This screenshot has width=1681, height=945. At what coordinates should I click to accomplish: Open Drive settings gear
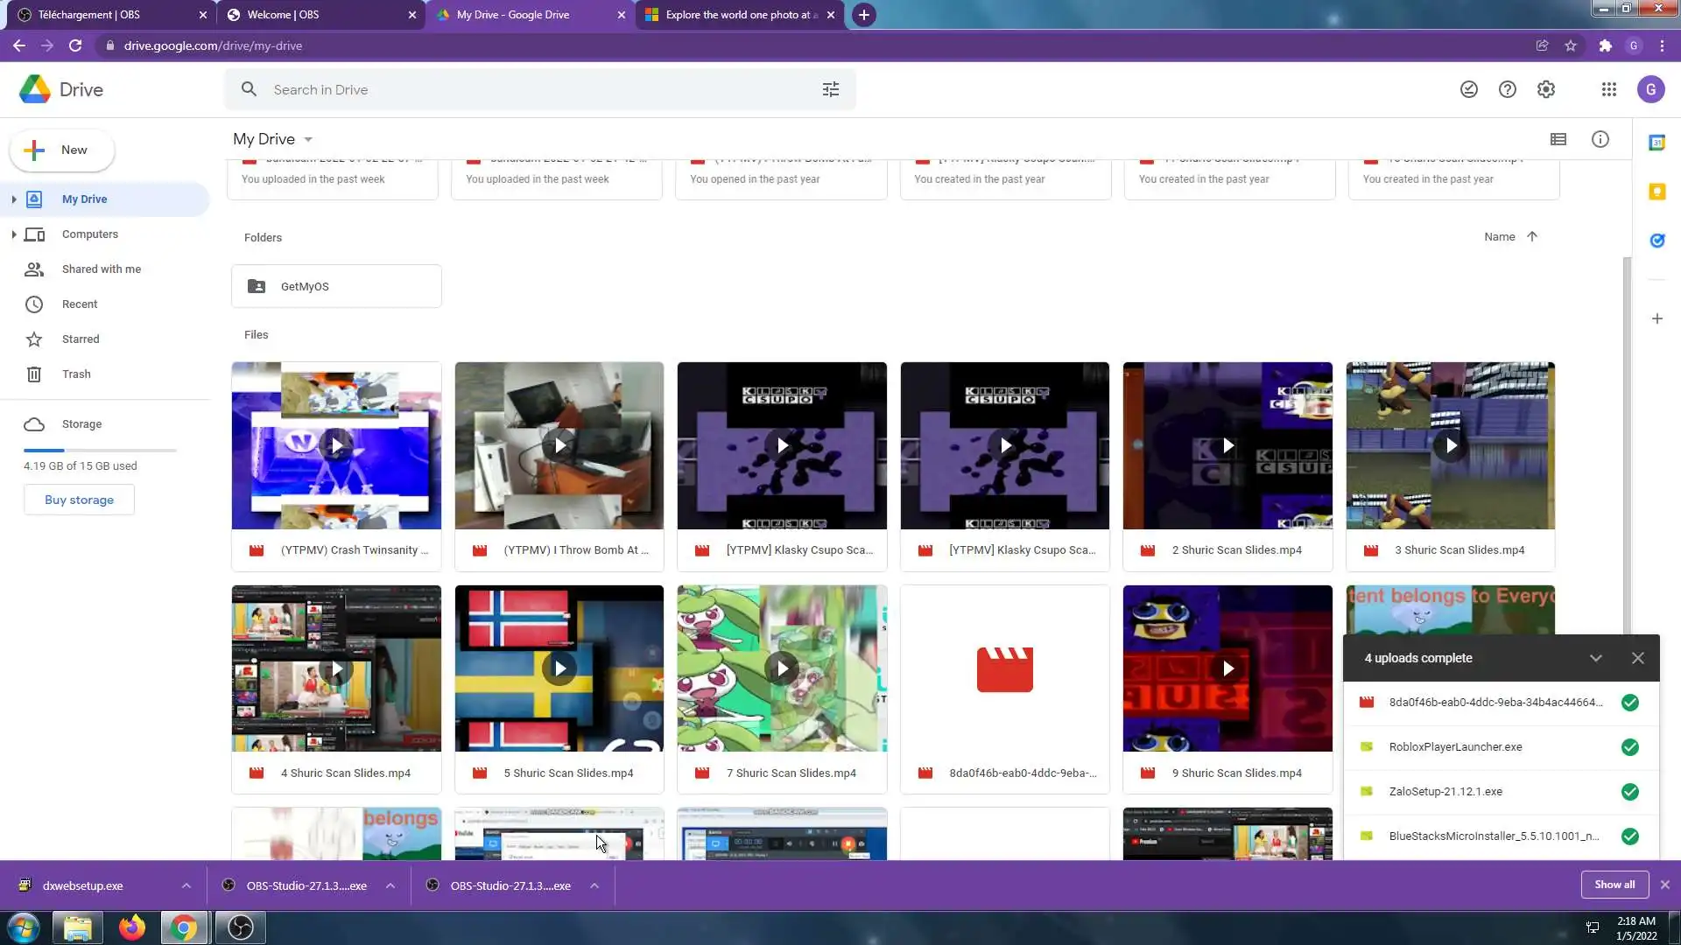click(x=1545, y=89)
